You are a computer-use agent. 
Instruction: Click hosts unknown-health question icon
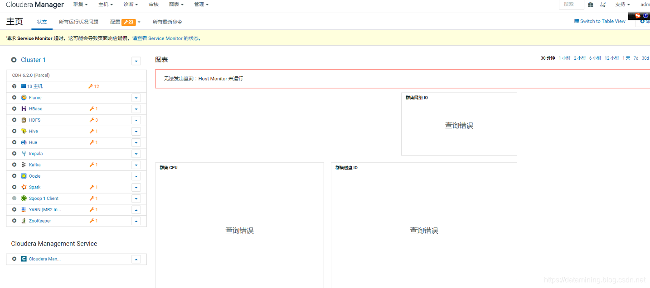(14, 86)
